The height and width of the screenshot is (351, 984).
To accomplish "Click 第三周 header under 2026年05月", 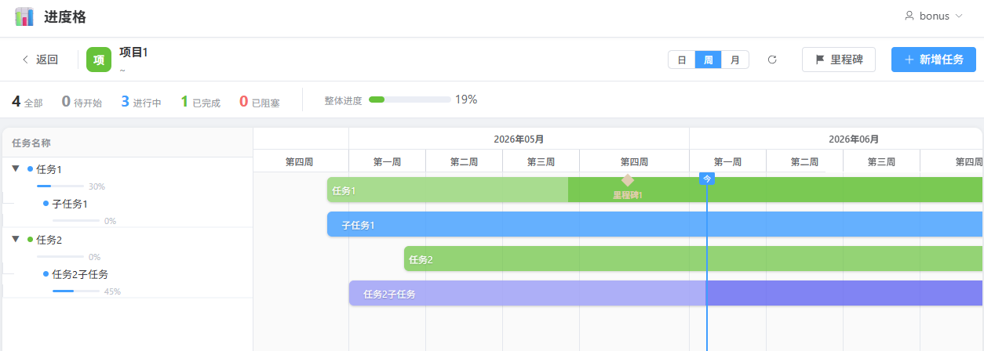I will coord(541,161).
